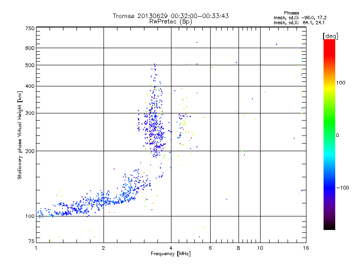This screenshot has height=270, width=360.
Task: Click the colorbar tick label '0'
Action: click(337, 135)
